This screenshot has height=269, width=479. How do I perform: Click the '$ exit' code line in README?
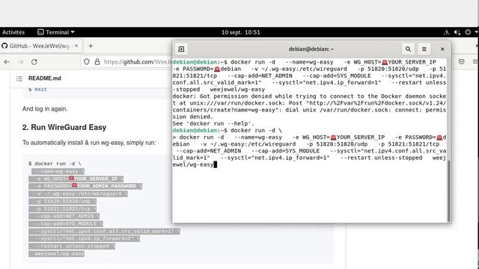coord(38,90)
